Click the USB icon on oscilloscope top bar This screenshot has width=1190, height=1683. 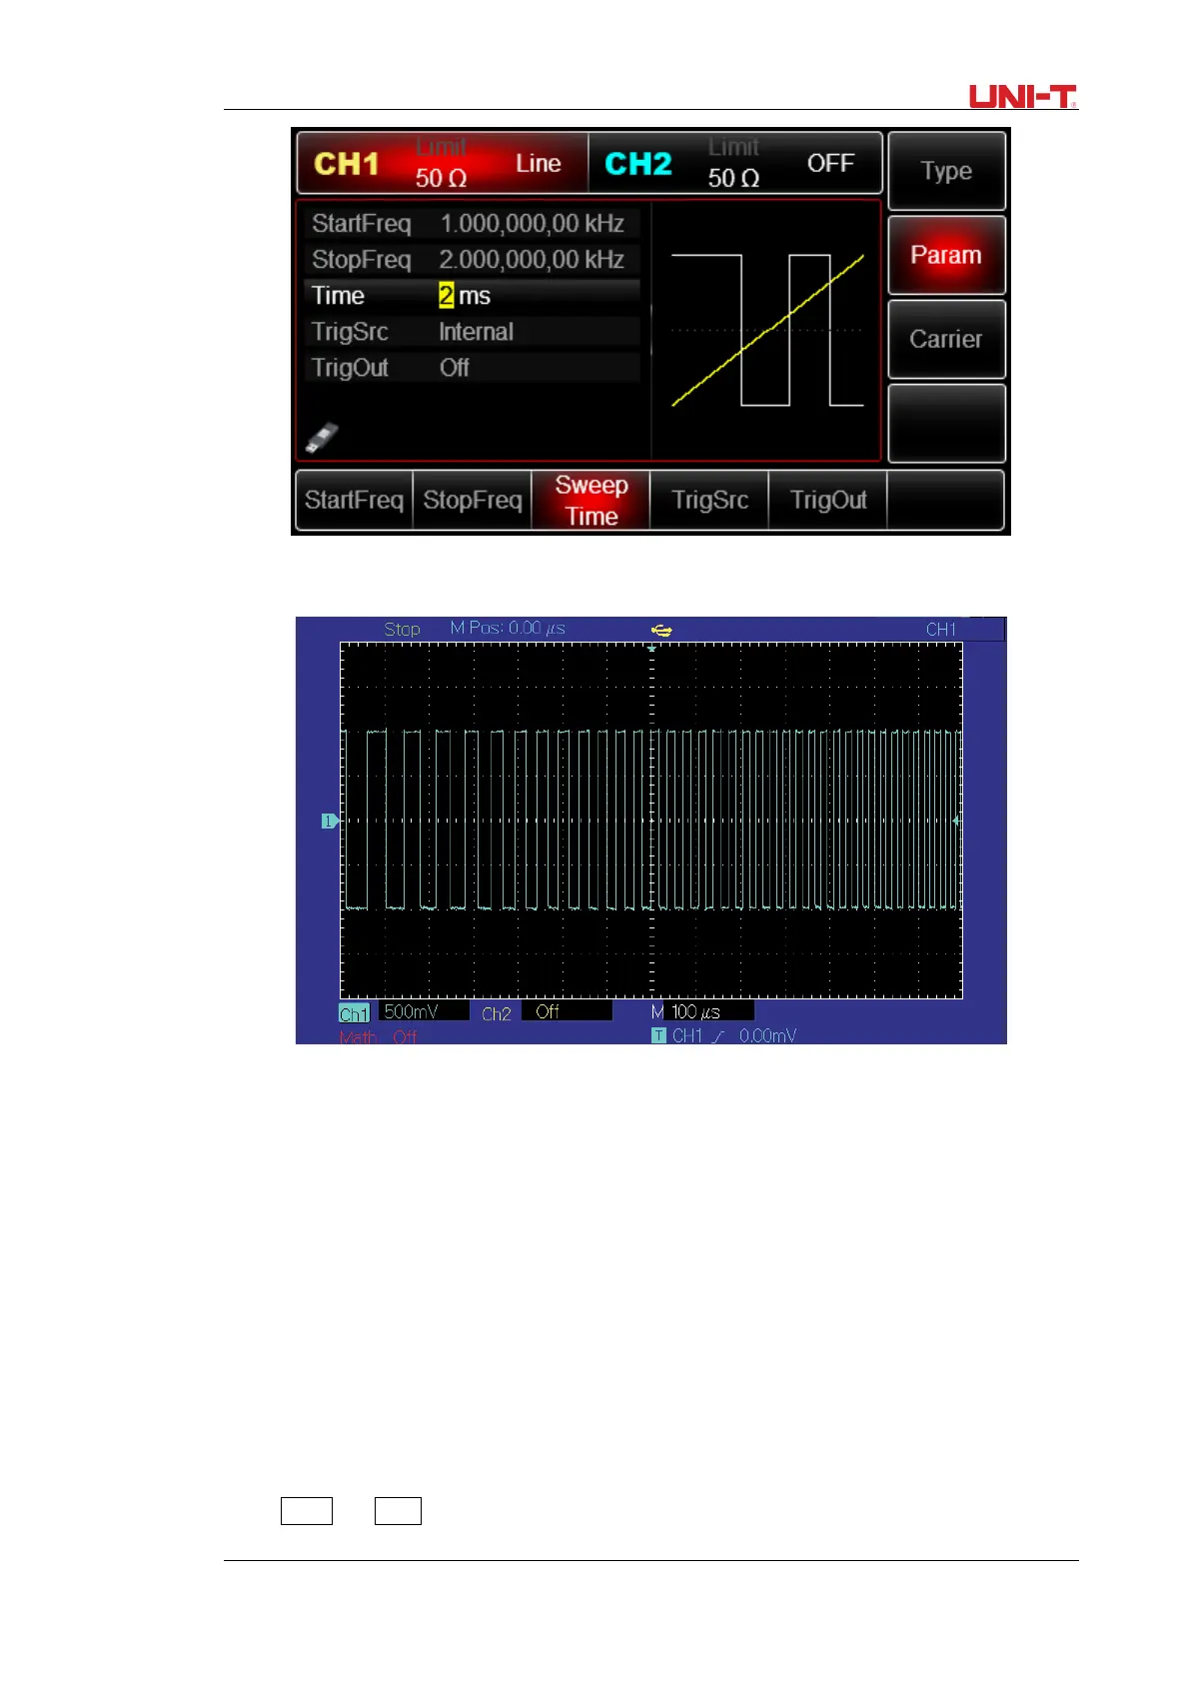pos(660,630)
